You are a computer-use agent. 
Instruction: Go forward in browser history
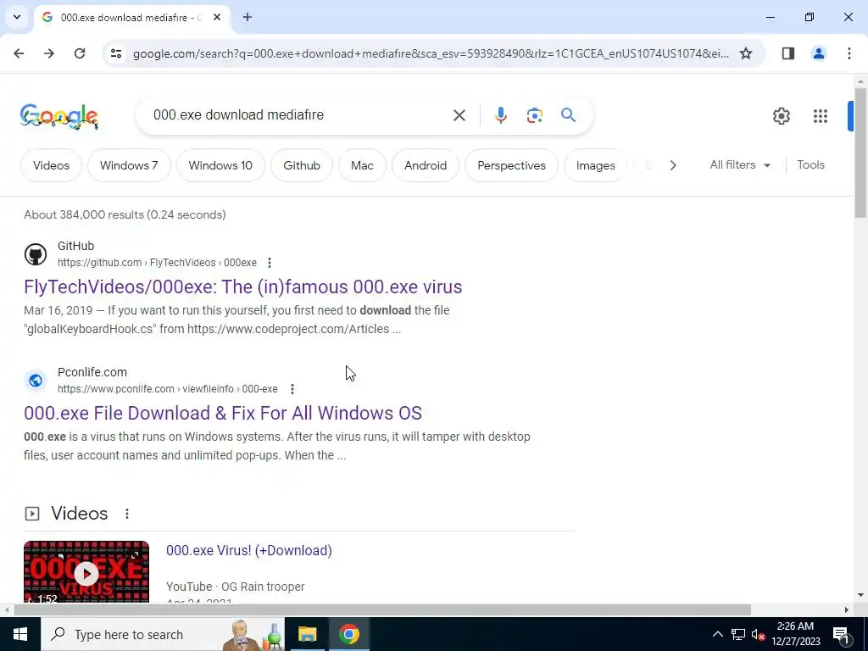pos(49,53)
